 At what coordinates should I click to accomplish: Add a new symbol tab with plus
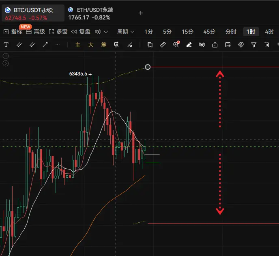pyautogui.click(x=141, y=13)
